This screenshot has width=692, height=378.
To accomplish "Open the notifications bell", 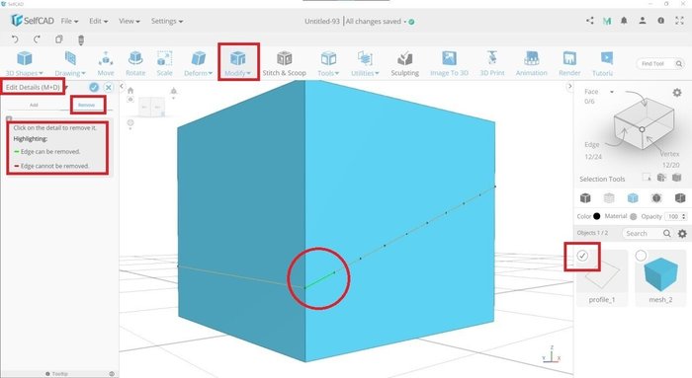I will coord(624,21).
